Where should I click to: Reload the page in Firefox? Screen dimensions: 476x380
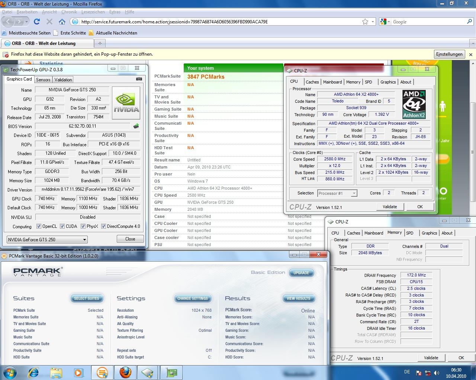point(36,22)
